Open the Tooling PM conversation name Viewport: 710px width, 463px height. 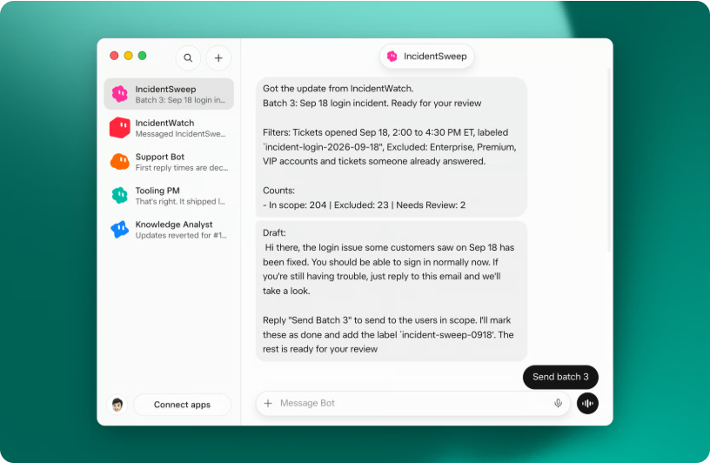coord(157,191)
